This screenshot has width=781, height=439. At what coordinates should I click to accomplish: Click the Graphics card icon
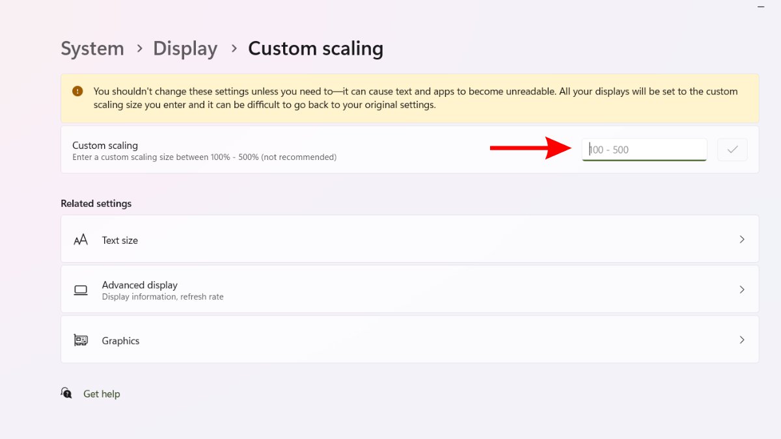click(x=81, y=340)
